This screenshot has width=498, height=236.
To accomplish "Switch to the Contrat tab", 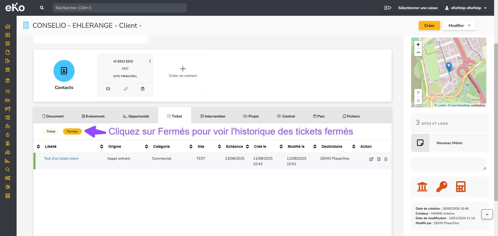I will 286,116.
